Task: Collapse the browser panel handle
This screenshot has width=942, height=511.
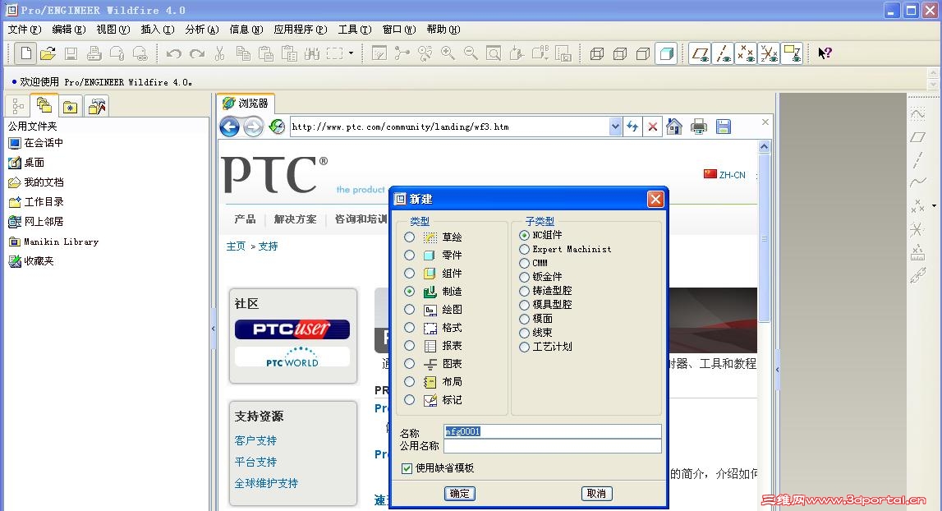Action: 777,370
